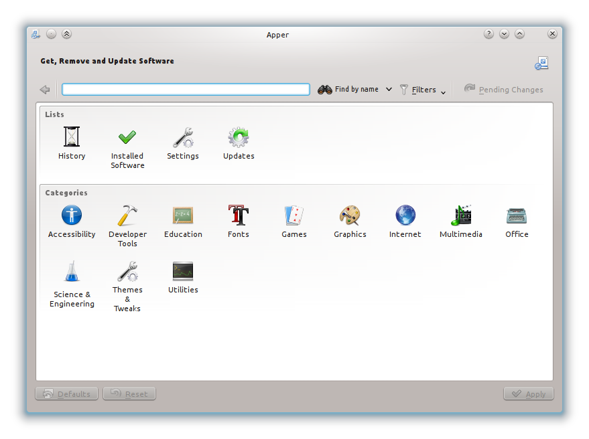The height and width of the screenshot is (439, 589).
Task: Open the Settings list item
Action: coord(183,143)
